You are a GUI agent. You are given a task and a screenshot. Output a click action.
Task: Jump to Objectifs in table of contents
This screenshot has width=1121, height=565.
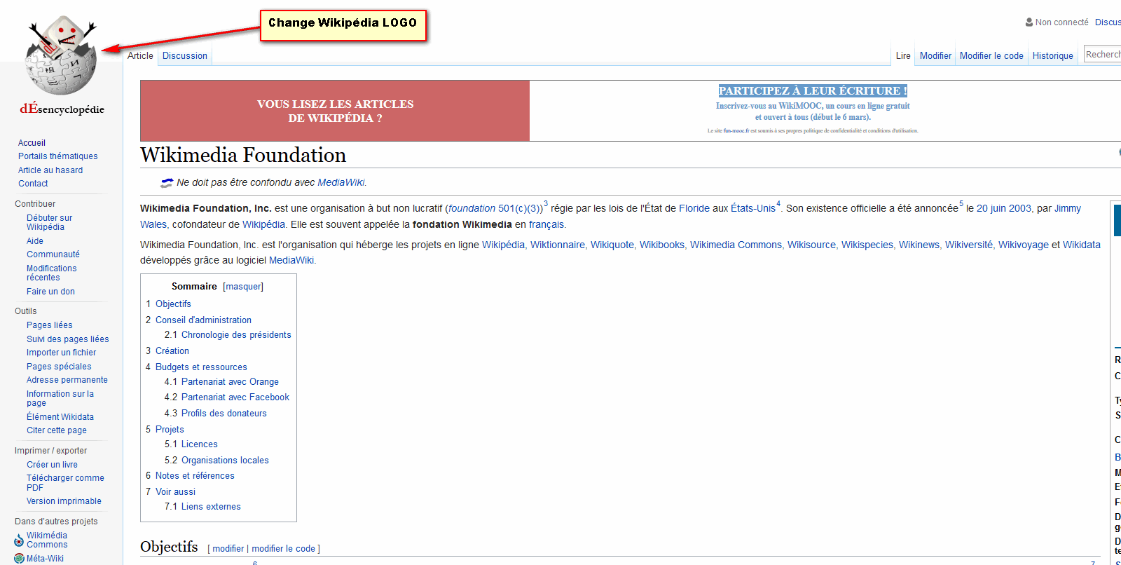point(173,304)
